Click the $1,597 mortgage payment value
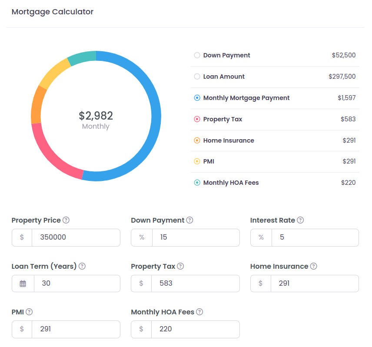Screen dimensions: 372x347 pos(347,98)
